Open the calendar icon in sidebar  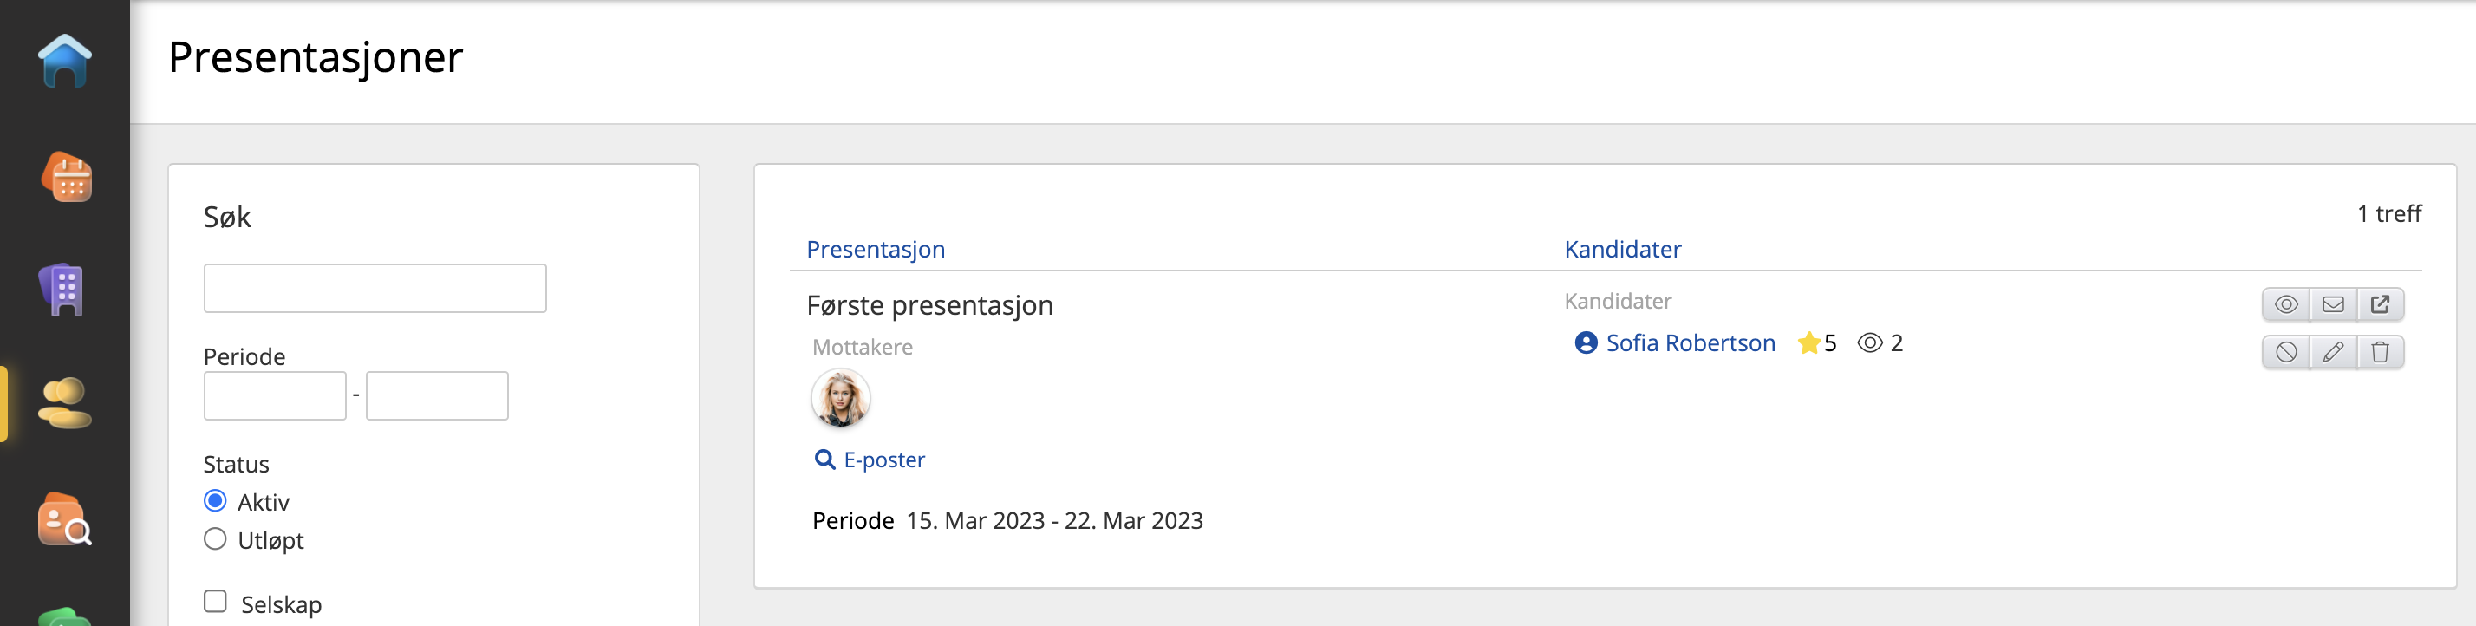66,177
